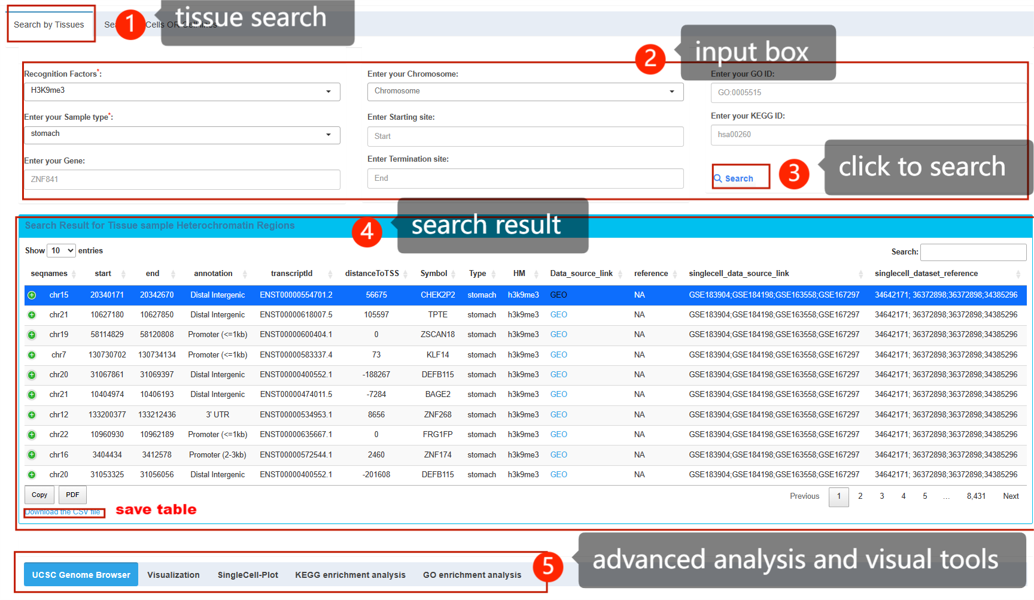Click green plus icon for ZSCAN18 row
This screenshot has width=1034, height=600.
click(32, 335)
